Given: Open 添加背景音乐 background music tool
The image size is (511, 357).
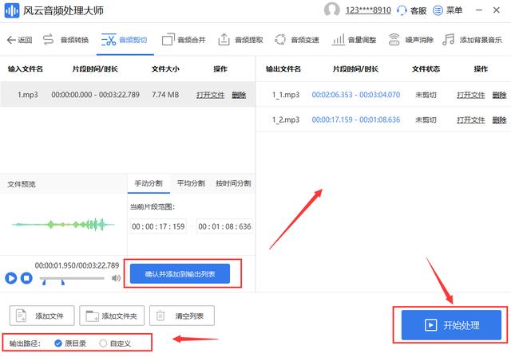Looking at the screenshot, I should [x=472, y=40].
